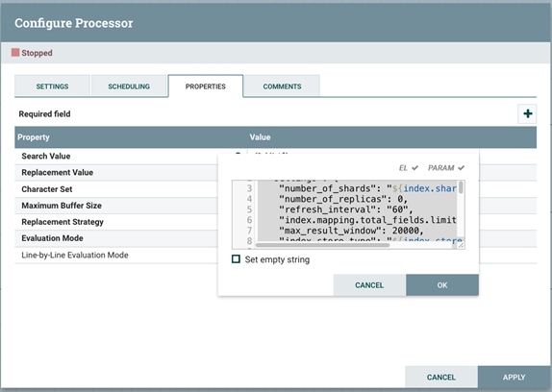Select the Properties tab
The height and width of the screenshot is (392, 552).
pos(206,86)
